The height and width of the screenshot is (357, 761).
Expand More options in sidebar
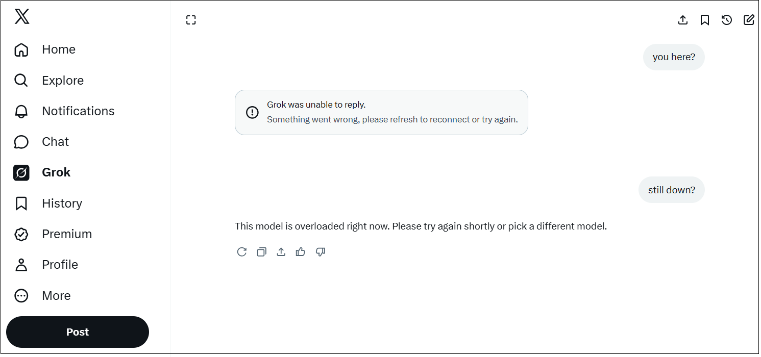point(56,296)
